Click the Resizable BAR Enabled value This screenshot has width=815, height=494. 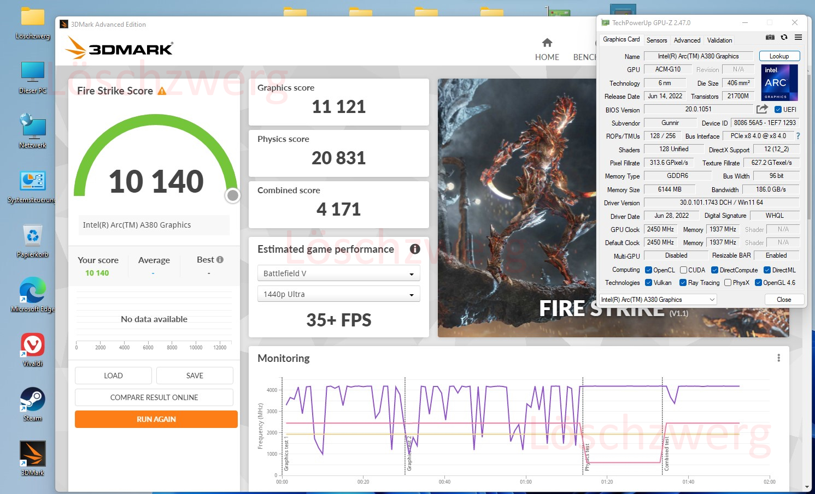776,255
